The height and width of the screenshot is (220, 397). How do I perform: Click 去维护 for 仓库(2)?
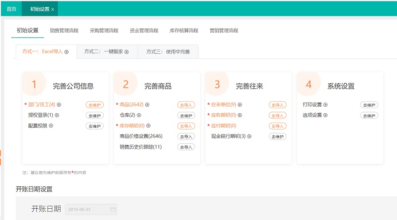pos(186,116)
